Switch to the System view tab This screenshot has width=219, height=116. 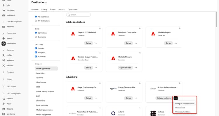[73, 9]
